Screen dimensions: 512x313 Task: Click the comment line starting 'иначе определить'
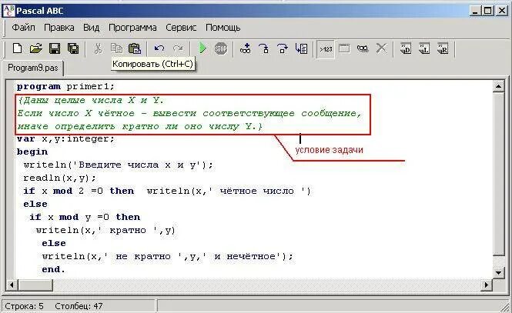tap(140, 126)
